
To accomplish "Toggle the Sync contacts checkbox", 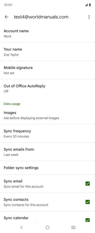I will click(x=88, y=202).
